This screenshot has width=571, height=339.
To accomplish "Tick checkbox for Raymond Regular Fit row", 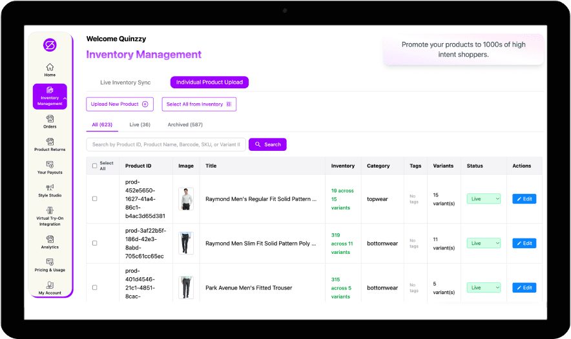I will tap(95, 199).
